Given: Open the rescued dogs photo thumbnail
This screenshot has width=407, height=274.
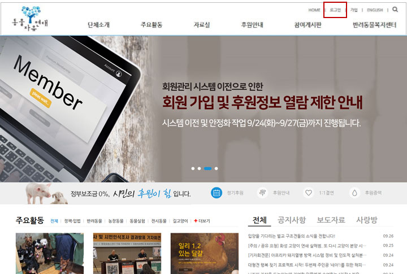Looking at the screenshot, I should pos(50,253).
